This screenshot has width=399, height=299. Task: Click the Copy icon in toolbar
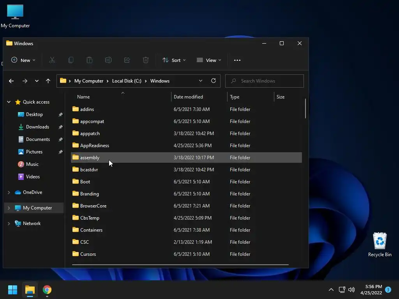[x=71, y=60]
